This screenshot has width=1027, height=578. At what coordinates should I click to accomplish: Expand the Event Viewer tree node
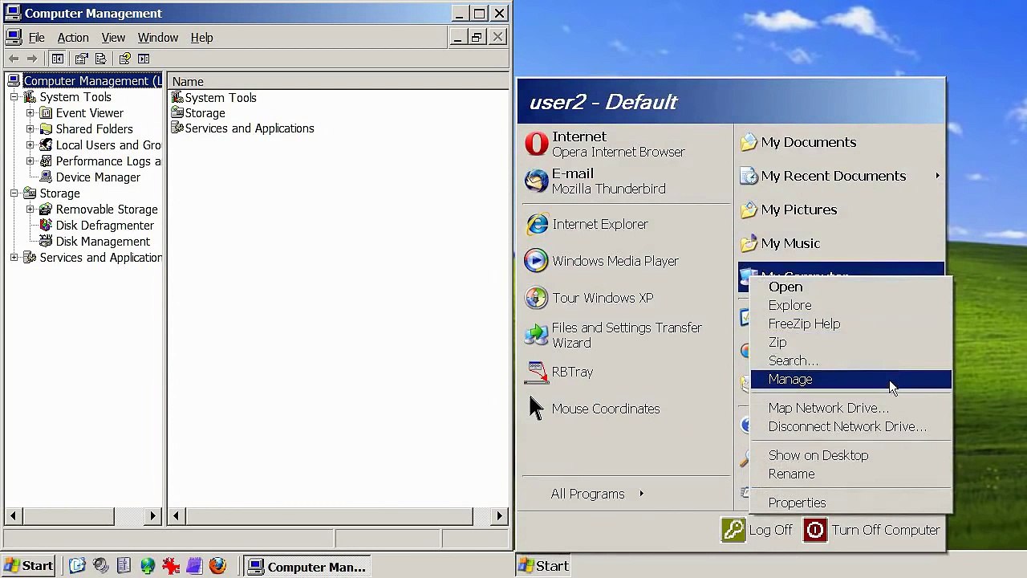point(30,113)
